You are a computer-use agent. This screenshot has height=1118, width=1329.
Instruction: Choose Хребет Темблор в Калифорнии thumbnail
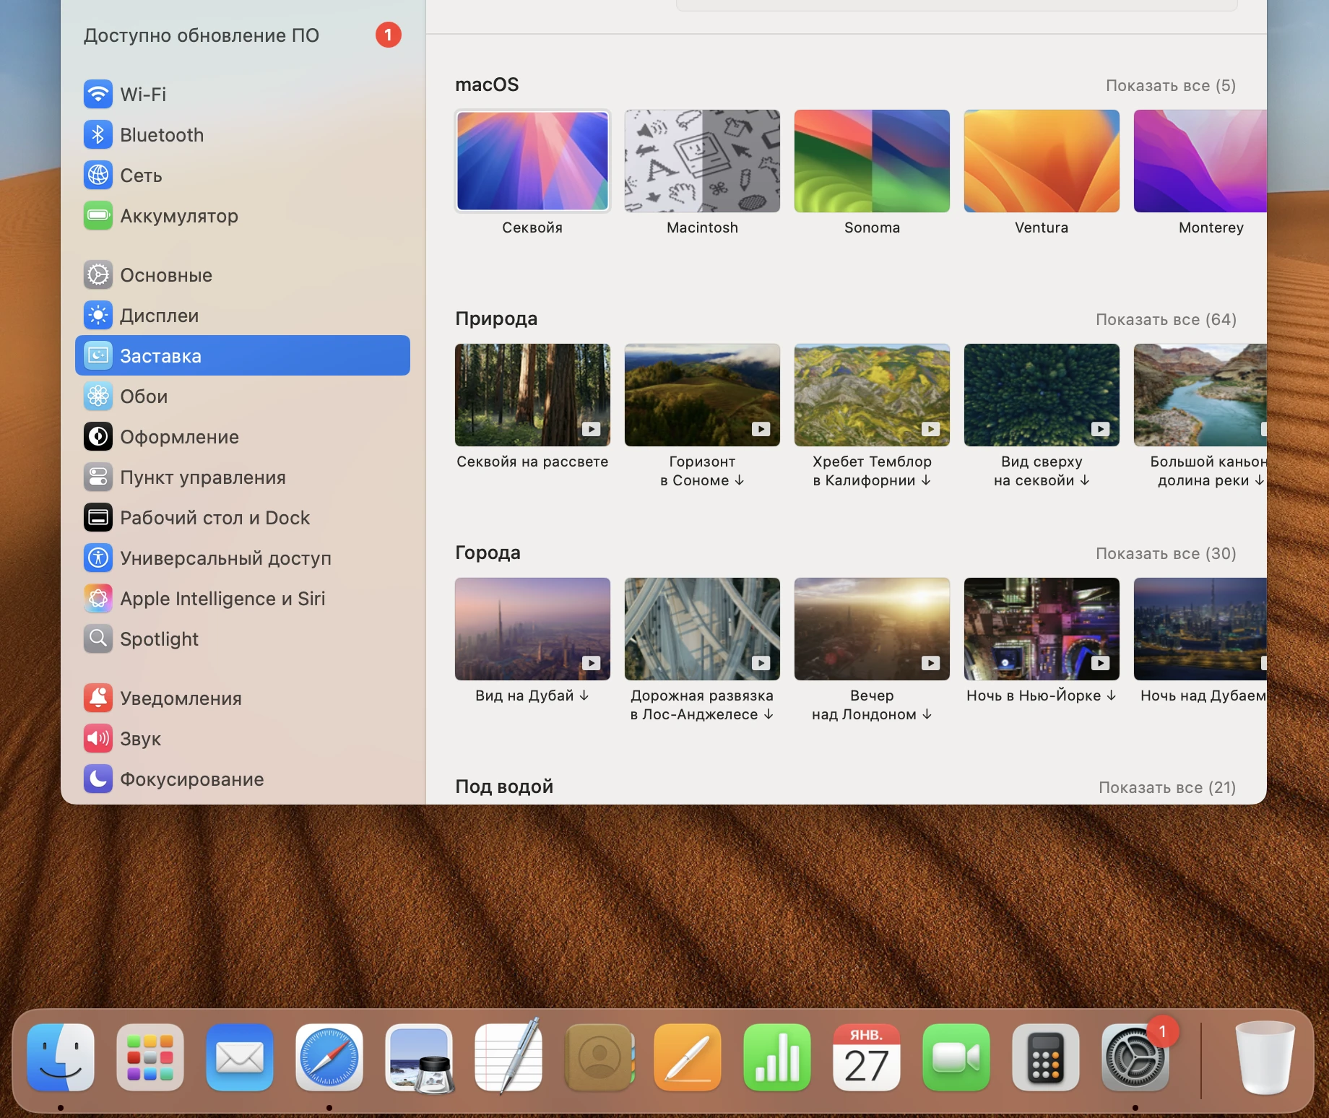tap(872, 395)
